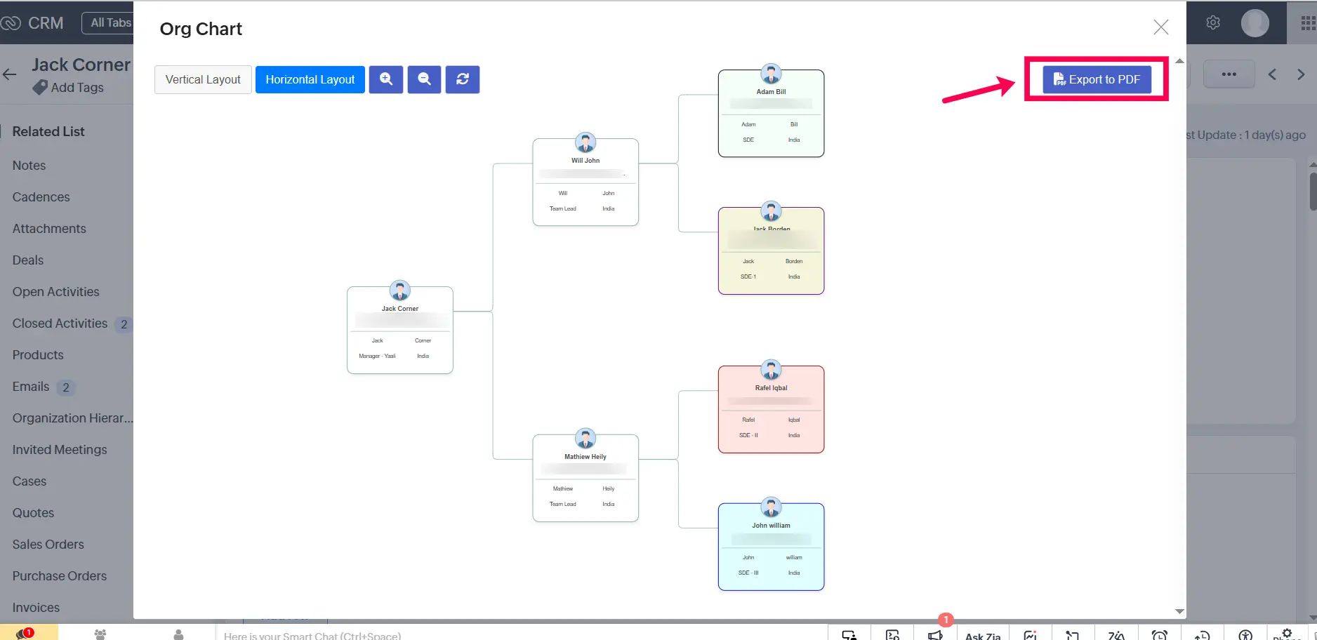Open the more options (...) menu
This screenshot has width=1317, height=640.
click(1229, 74)
